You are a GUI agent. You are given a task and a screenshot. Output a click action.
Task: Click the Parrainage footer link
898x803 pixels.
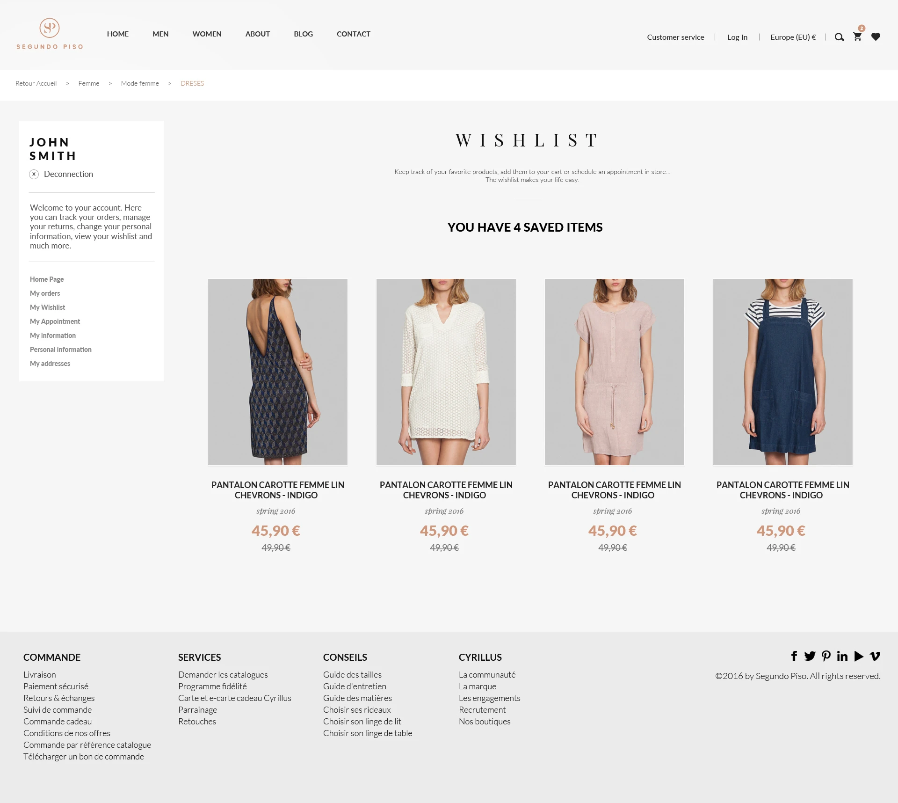tap(198, 710)
